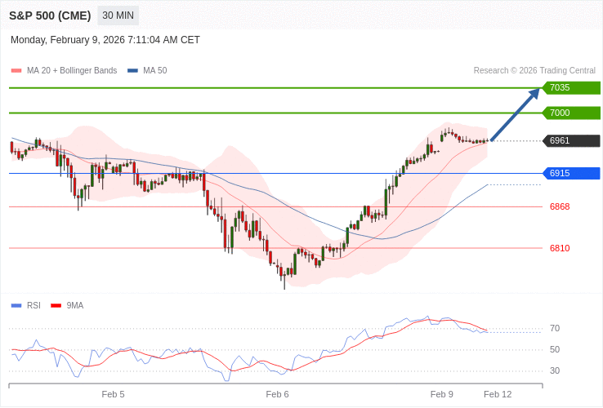
Task: Click the RSI 70 level label
Action: pyautogui.click(x=555, y=329)
